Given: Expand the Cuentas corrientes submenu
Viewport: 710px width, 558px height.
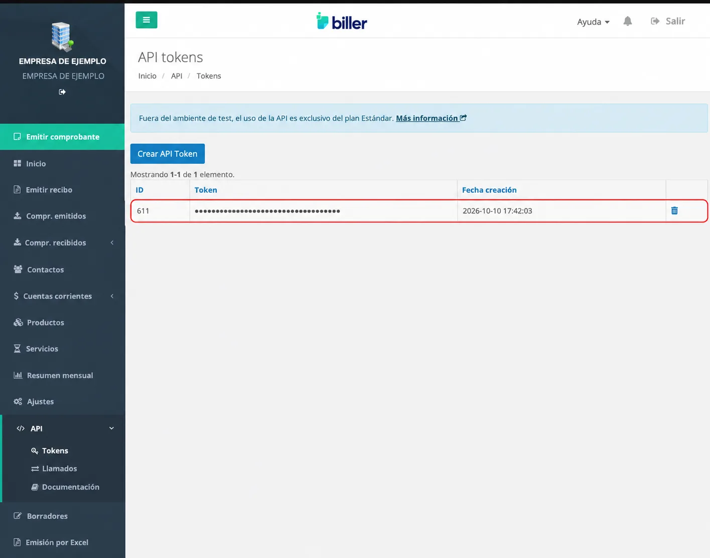Looking at the screenshot, I should pos(62,296).
